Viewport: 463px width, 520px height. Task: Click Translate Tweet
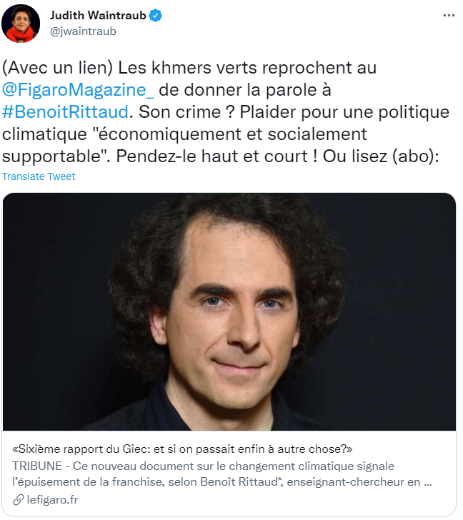click(x=39, y=176)
